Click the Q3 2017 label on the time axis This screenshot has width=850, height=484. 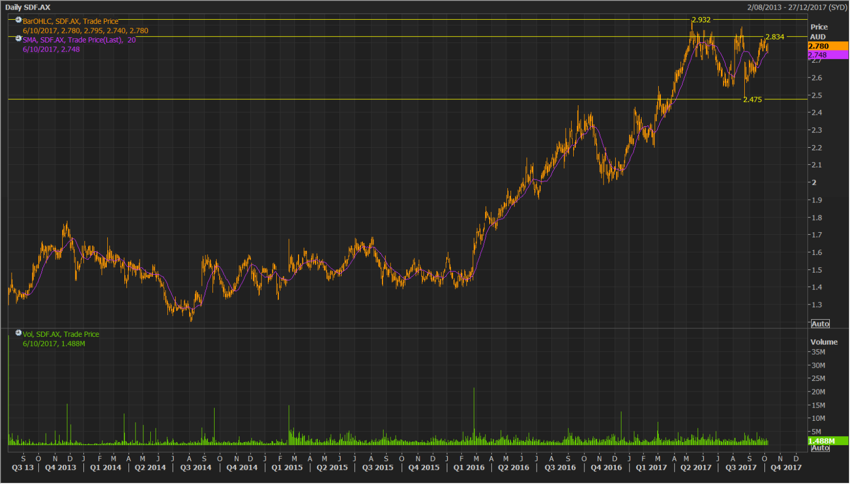tap(741, 468)
